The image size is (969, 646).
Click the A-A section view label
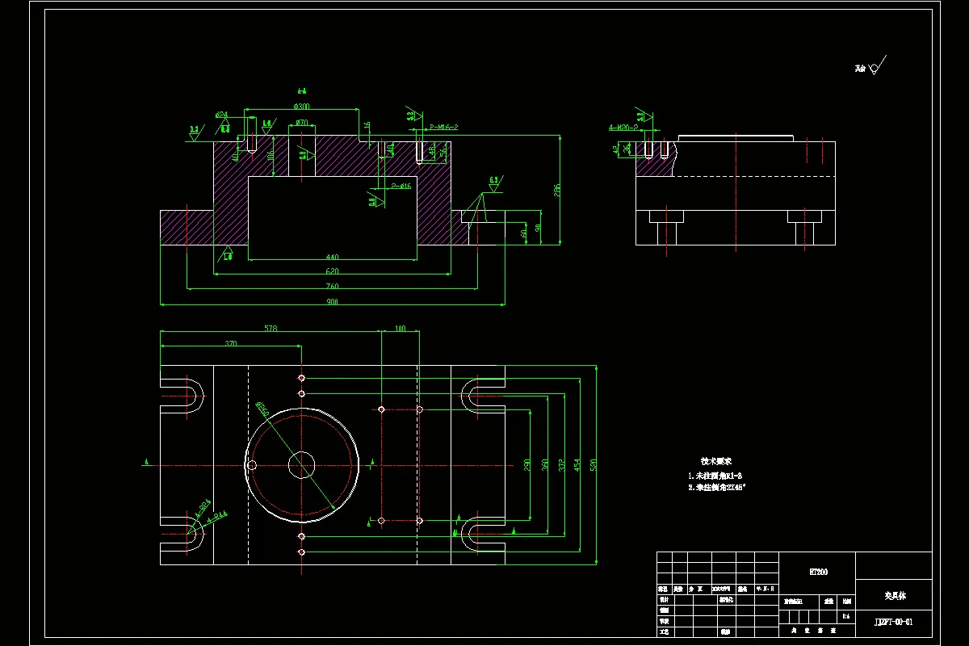[301, 91]
